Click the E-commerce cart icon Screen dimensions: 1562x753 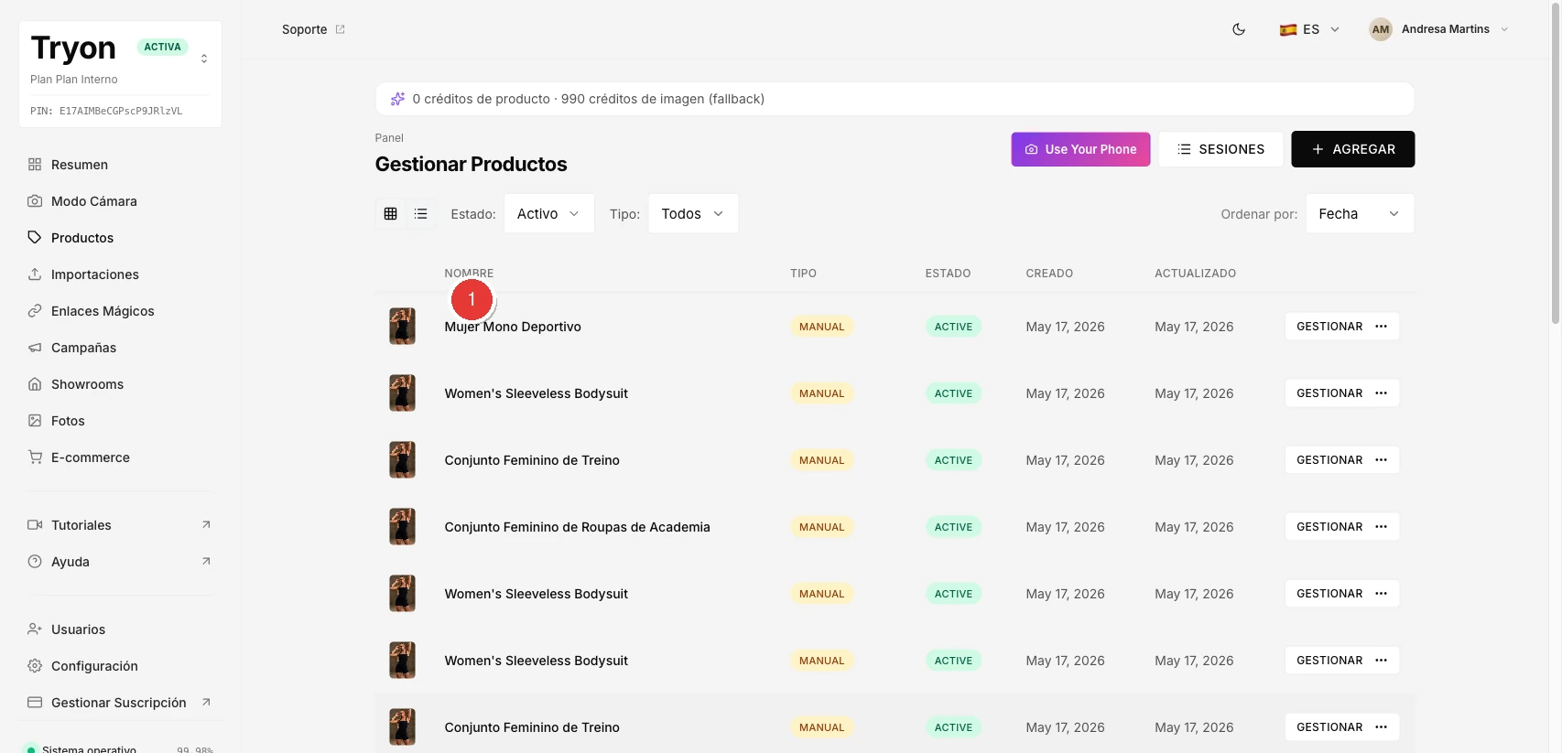pyautogui.click(x=35, y=457)
